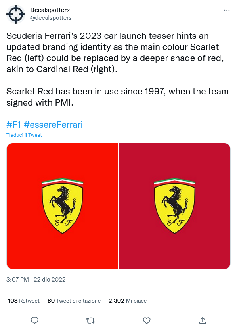Click the Traduci il Tweet link
The width and height of the screenshot is (237, 330).
(24, 135)
